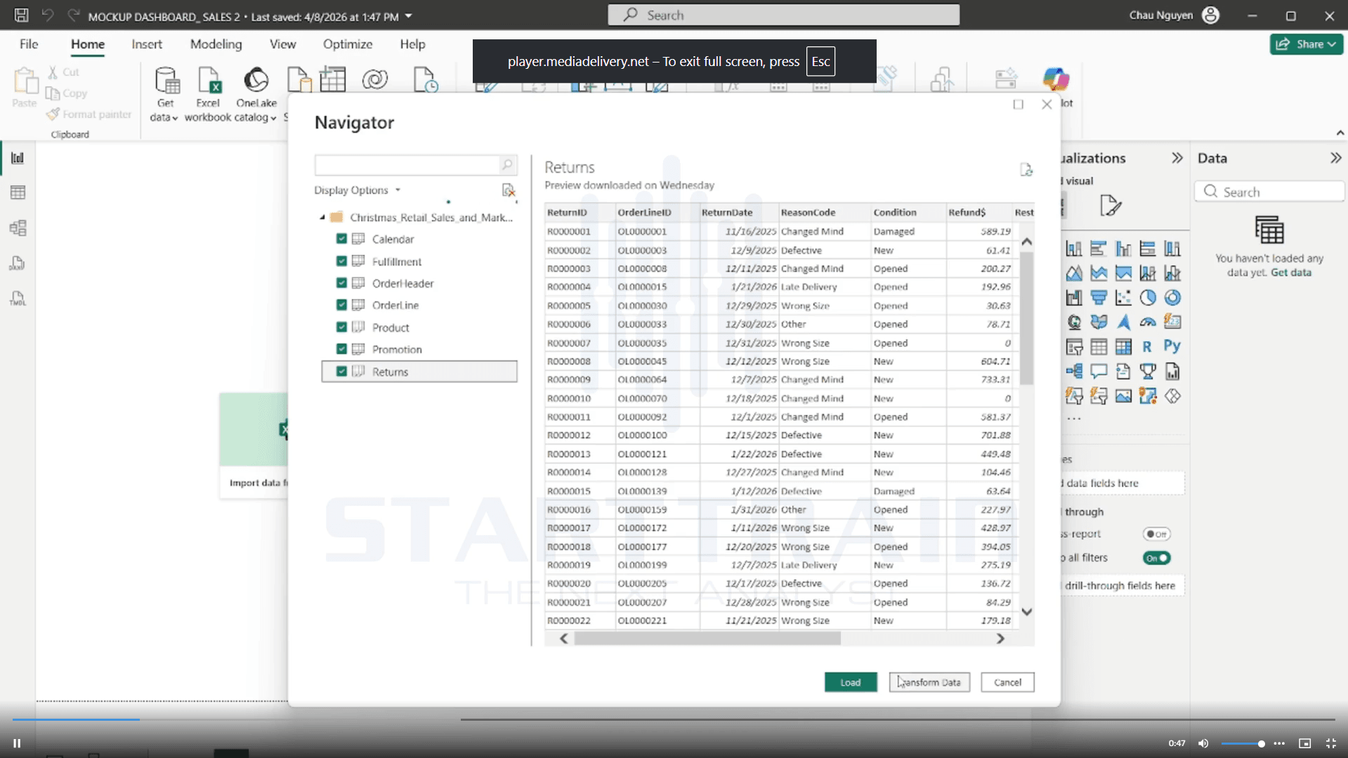1348x758 pixels.
Task: Toggle the Cross-report switch
Action: pyautogui.click(x=1156, y=534)
